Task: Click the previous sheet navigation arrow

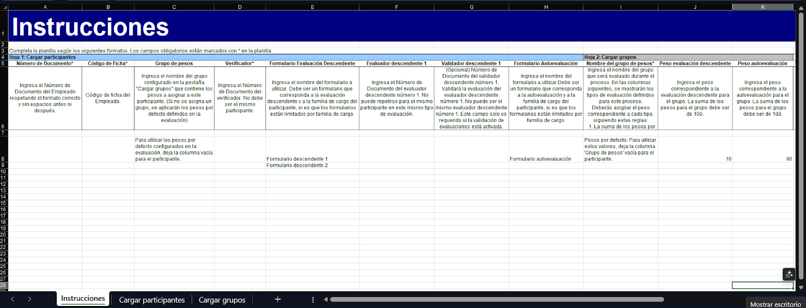Action: [x=13, y=299]
